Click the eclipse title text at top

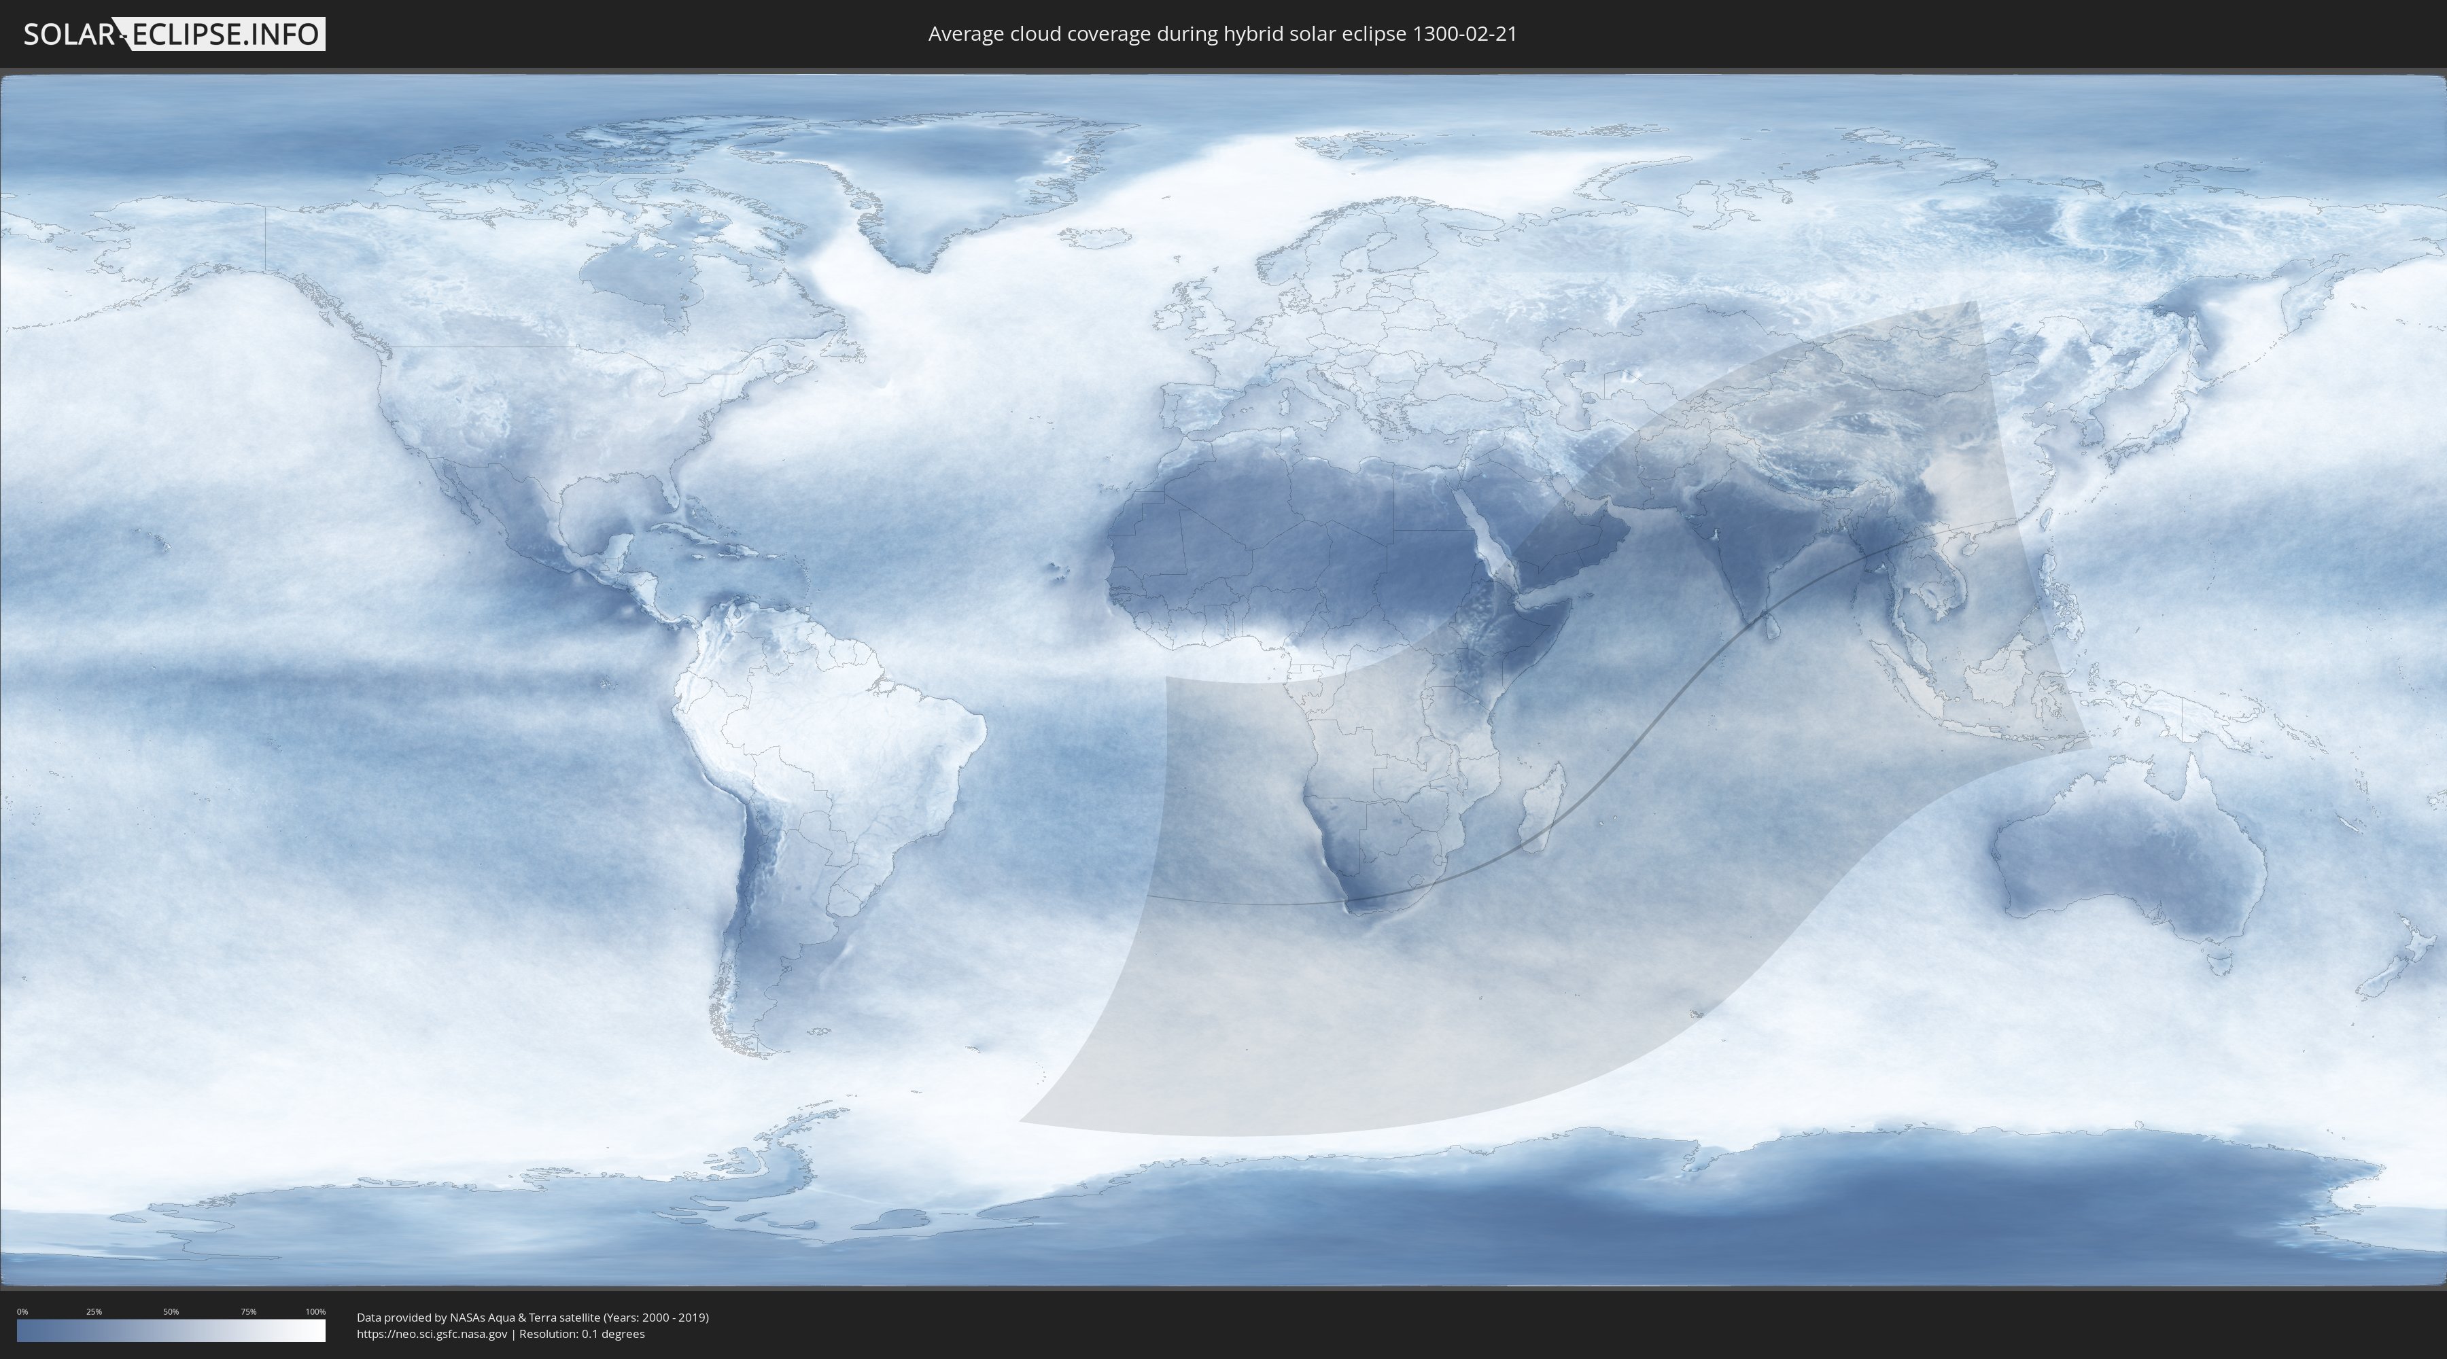pos(1221,34)
